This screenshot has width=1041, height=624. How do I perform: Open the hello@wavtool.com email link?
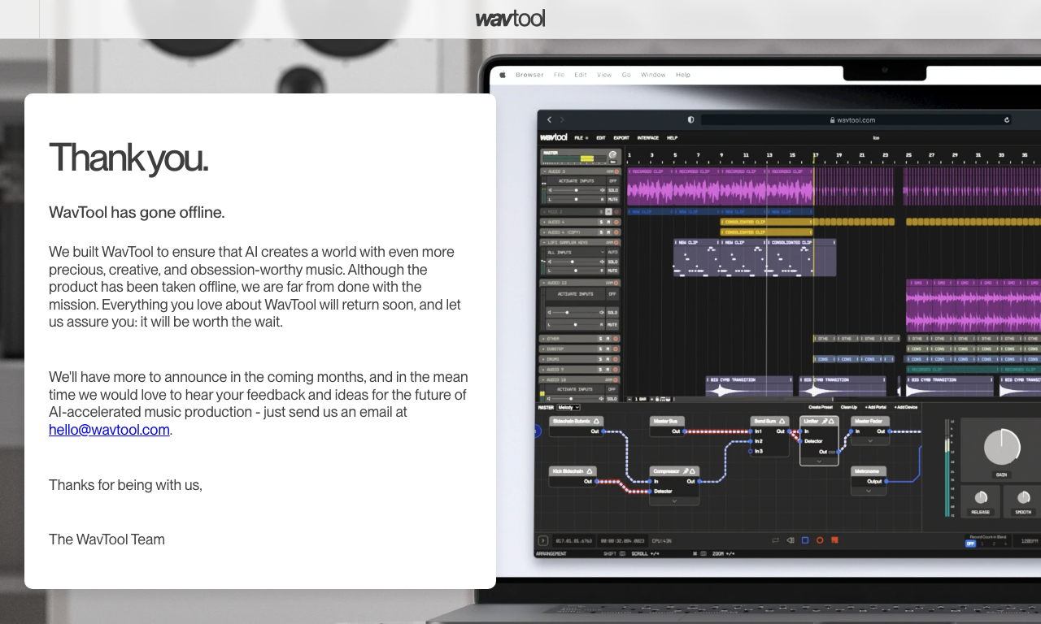(x=109, y=430)
